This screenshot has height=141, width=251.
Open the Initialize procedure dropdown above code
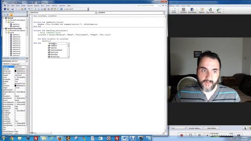coord(164,13)
